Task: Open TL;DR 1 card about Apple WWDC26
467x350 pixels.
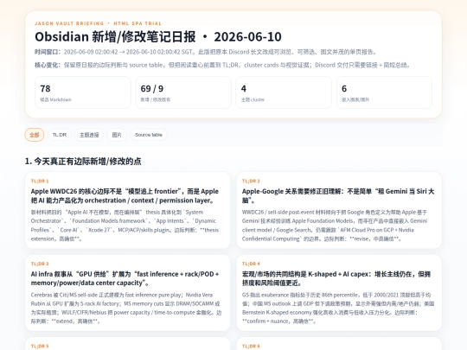Action: coord(127,210)
